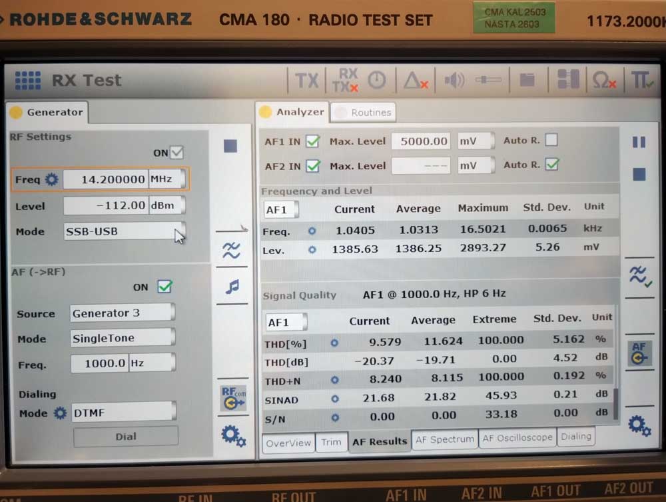This screenshot has width=666, height=502.
Task: Enable Auto R. for AF1 input
Action: tap(551, 140)
